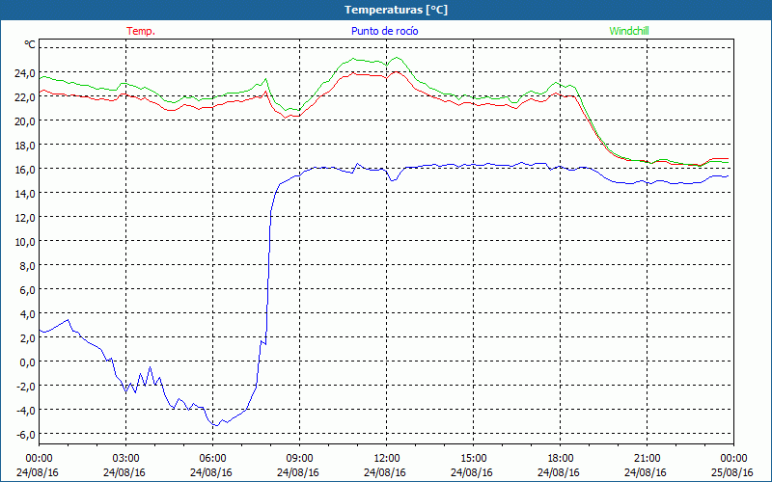The image size is (772, 482).
Task: Click the 12:00 time axis label
Action: (386, 459)
